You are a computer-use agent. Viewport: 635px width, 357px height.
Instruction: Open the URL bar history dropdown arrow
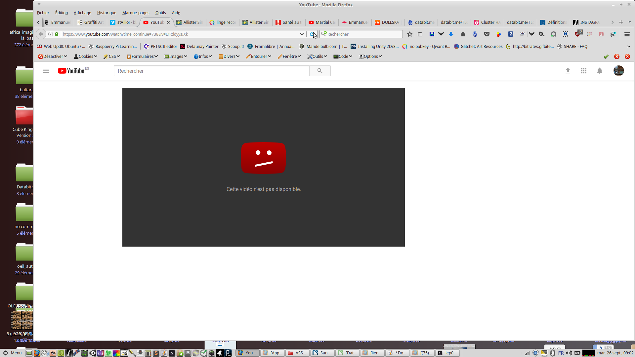(x=302, y=34)
